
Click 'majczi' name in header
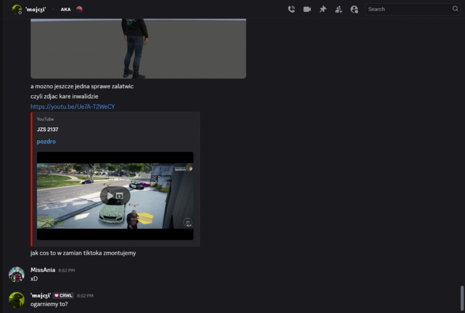point(36,9)
